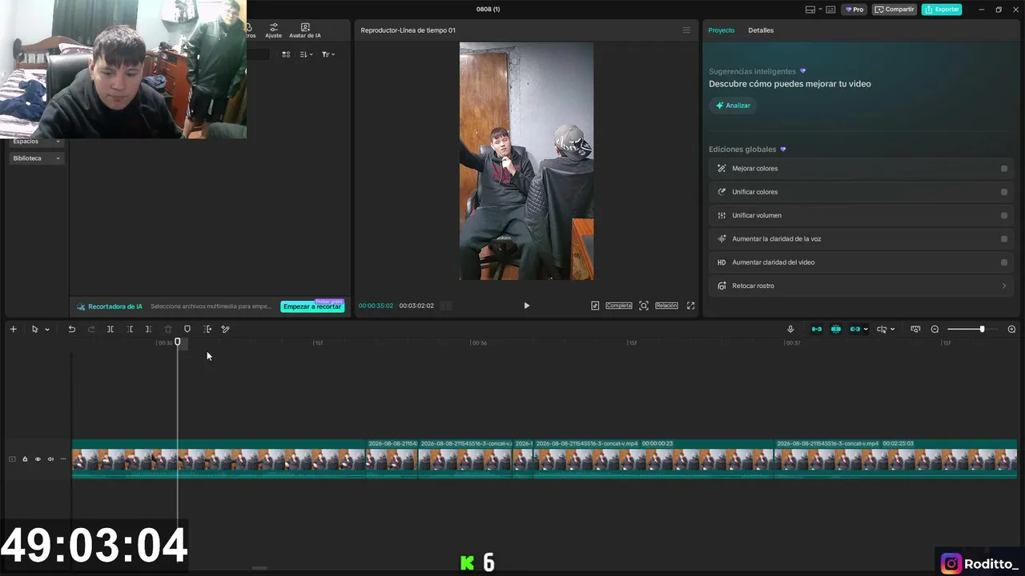This screenshot has height=576, width=1025.
Task: Open the Ajuste tab
Action: 273,30
